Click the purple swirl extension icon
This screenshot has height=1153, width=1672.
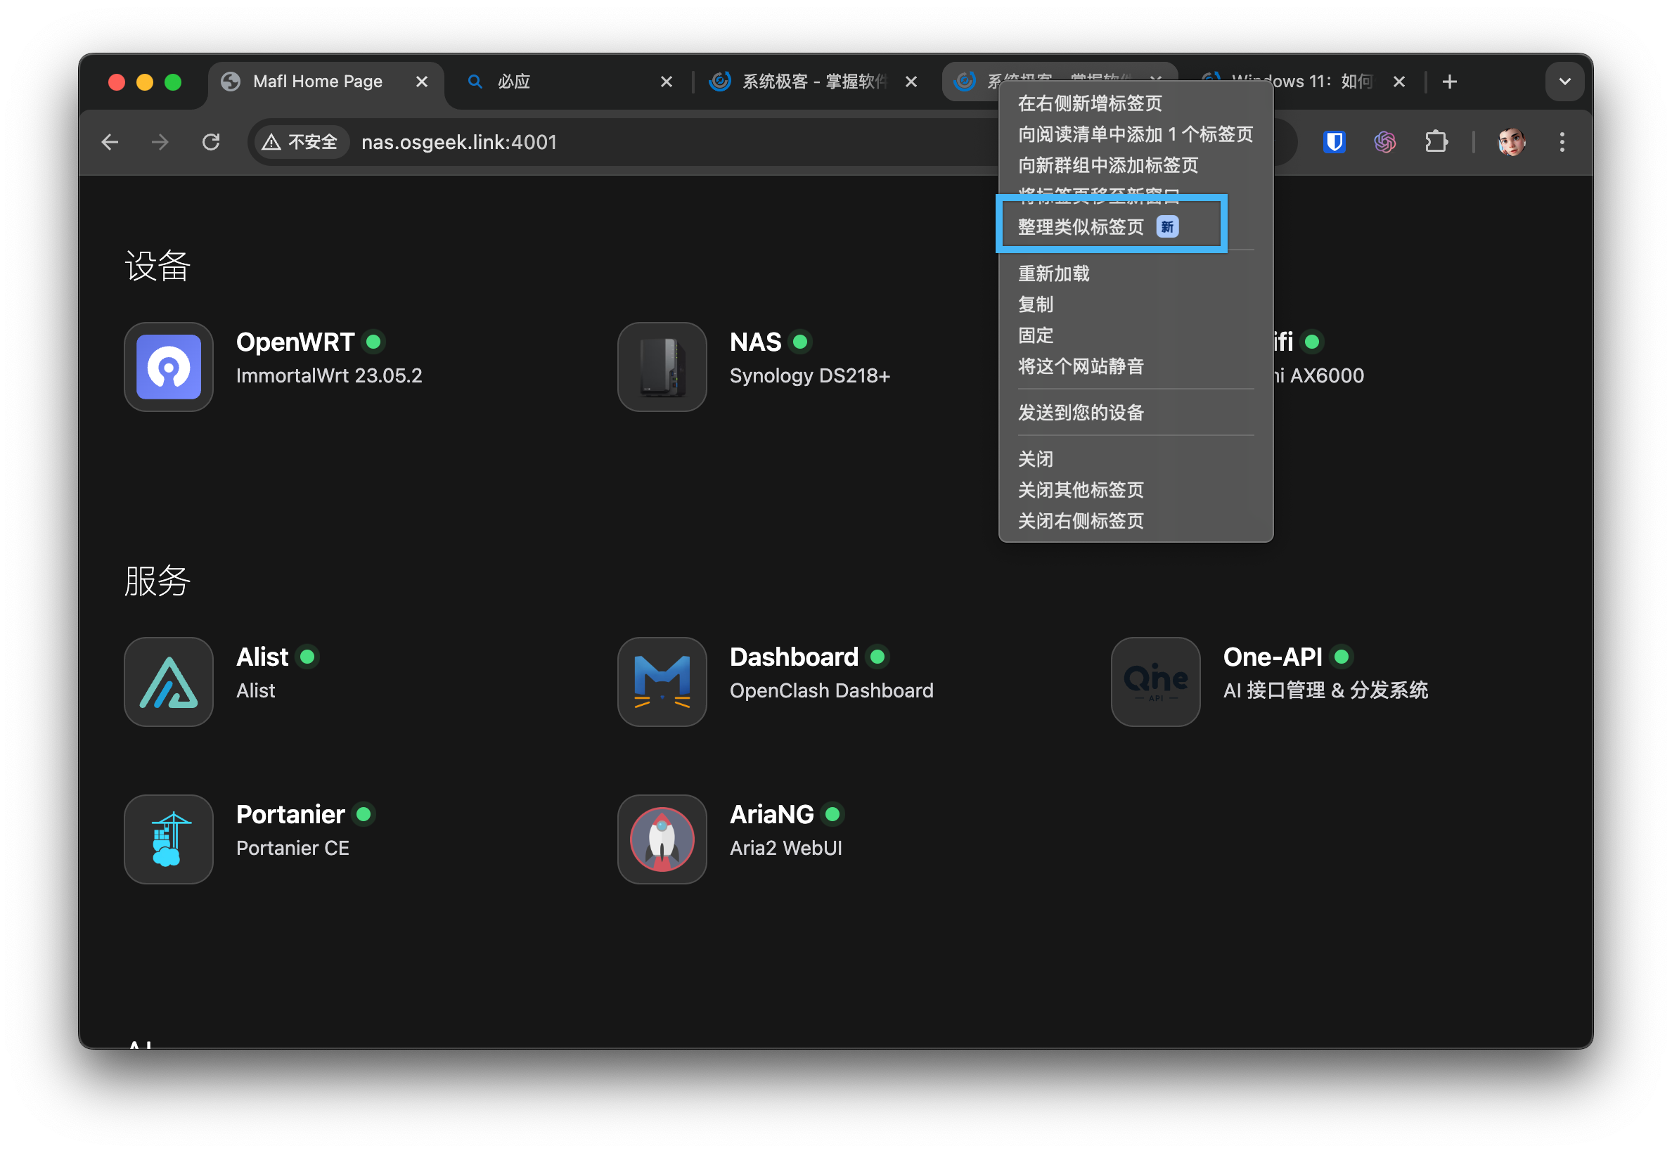1384,142
